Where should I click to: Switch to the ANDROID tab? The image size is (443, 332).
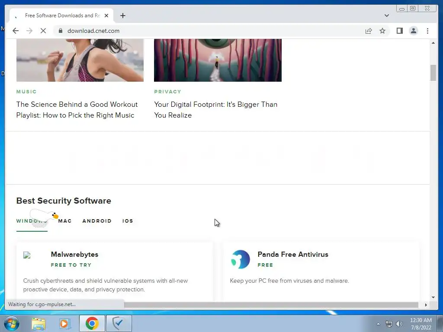tap(97, 221)
